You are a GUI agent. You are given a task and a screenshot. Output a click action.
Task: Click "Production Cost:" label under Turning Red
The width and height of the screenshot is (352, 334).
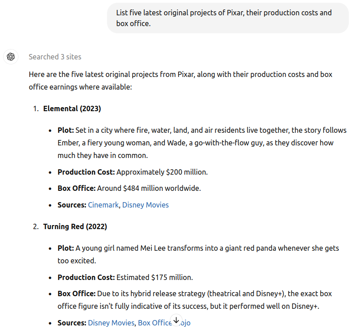pyautogui.click(x=86, y=277)
